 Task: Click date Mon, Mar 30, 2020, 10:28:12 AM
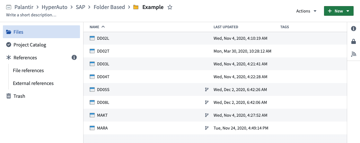tap(242, 51)
